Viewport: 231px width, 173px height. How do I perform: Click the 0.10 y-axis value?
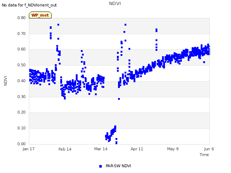click(x=22, y=128)
